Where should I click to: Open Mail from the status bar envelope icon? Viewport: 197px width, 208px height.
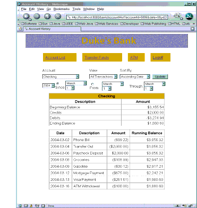click(x=26, y=206)
